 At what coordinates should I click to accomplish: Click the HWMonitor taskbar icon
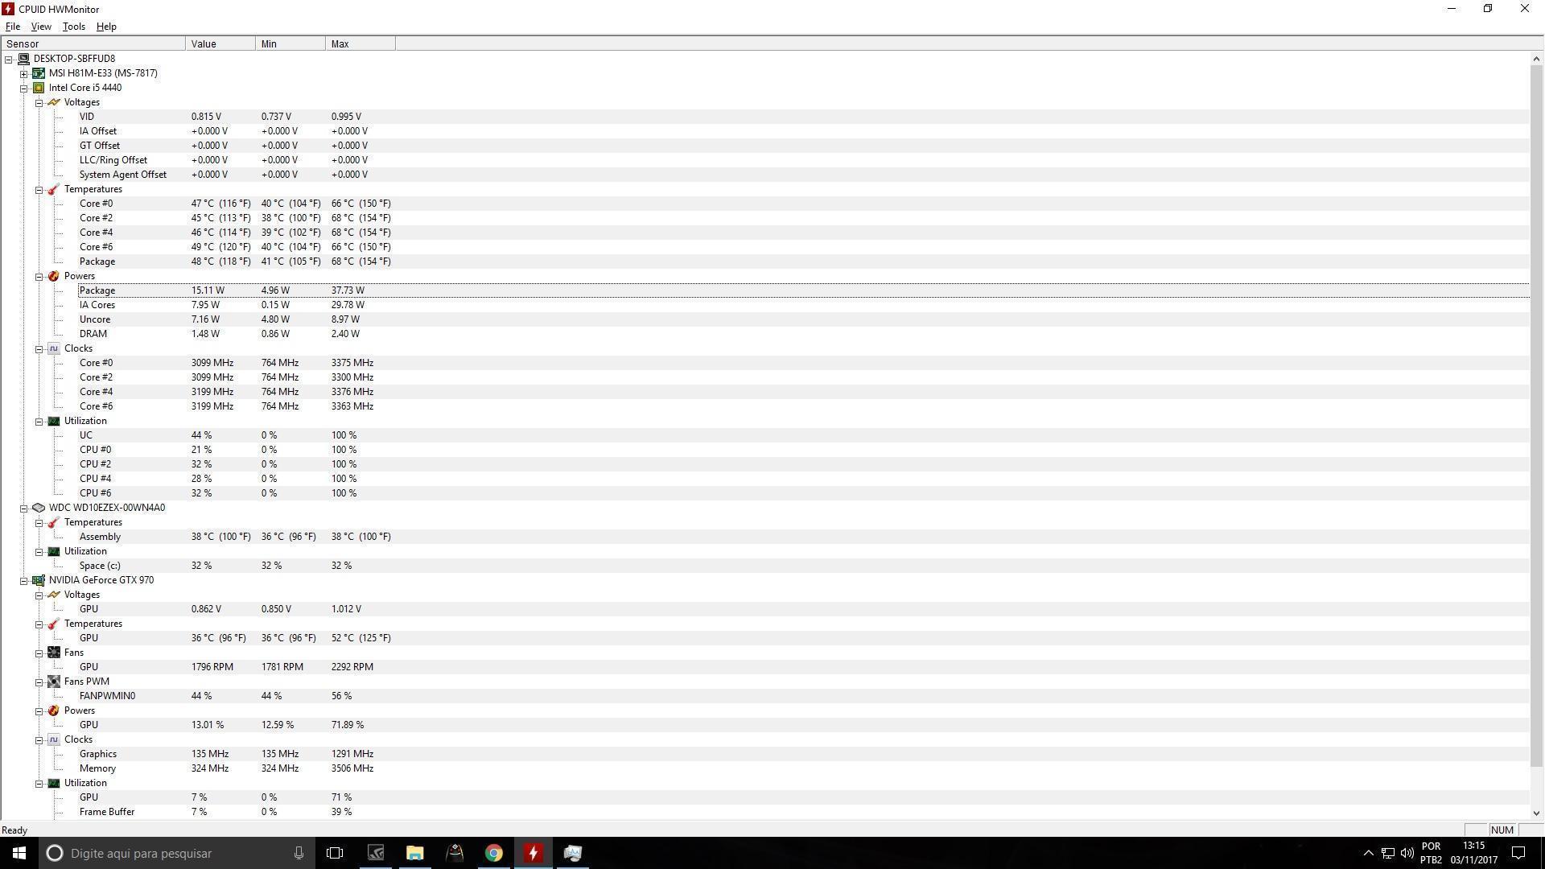533,853
